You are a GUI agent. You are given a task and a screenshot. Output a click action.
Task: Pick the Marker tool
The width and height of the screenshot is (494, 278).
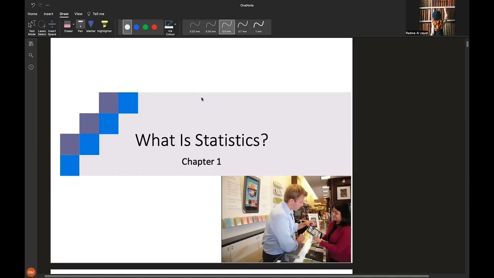pyautogui.click(x=91, y=27)
